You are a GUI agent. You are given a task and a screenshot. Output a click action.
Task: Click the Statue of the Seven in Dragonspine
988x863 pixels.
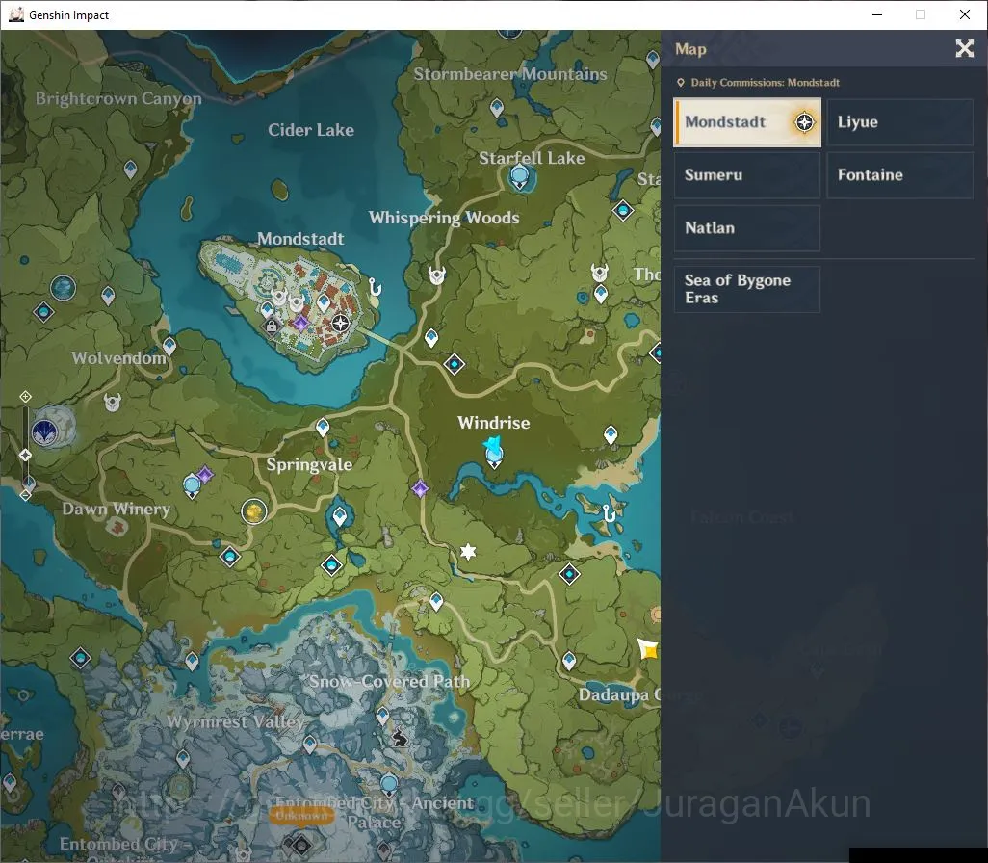pyautogui.click(x=389, y=786)
